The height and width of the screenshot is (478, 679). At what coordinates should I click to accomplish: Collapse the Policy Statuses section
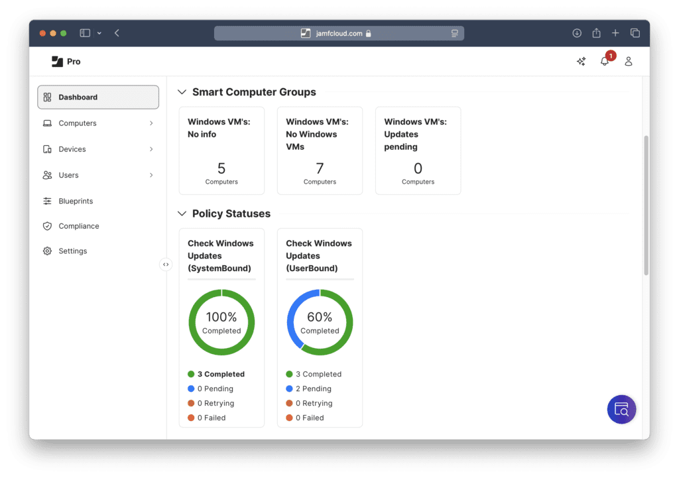(x=182, y=213)
